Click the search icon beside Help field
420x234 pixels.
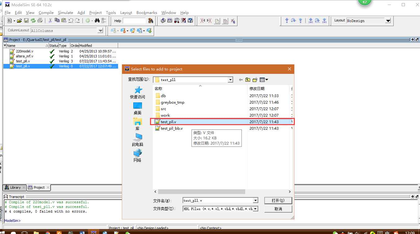click(151, 21)
